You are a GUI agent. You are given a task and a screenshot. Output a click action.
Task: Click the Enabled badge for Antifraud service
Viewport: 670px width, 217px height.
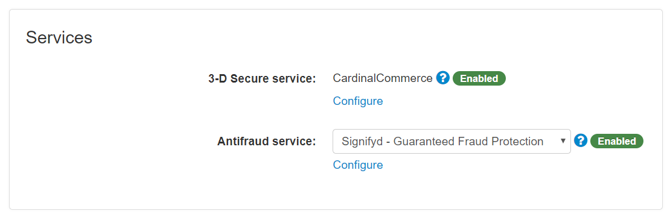pyautogui.click(x=617, y=141)
